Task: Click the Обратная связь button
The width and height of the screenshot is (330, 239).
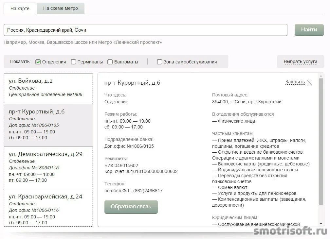Action: [131, 207]
